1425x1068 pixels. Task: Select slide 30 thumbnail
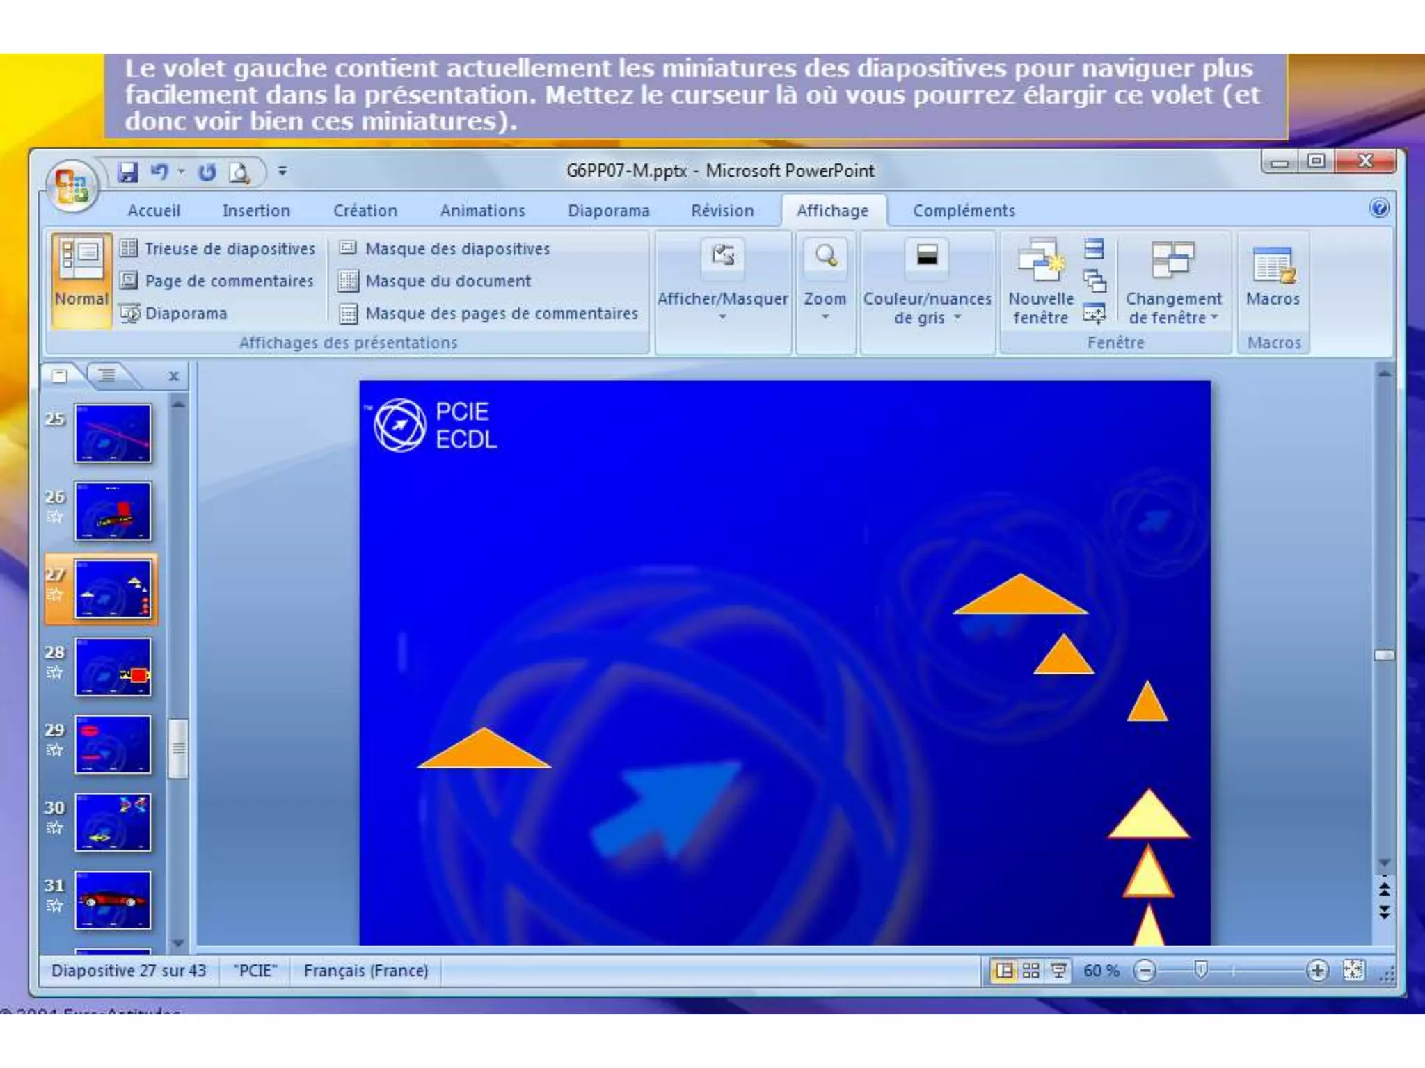click(113, 823)
